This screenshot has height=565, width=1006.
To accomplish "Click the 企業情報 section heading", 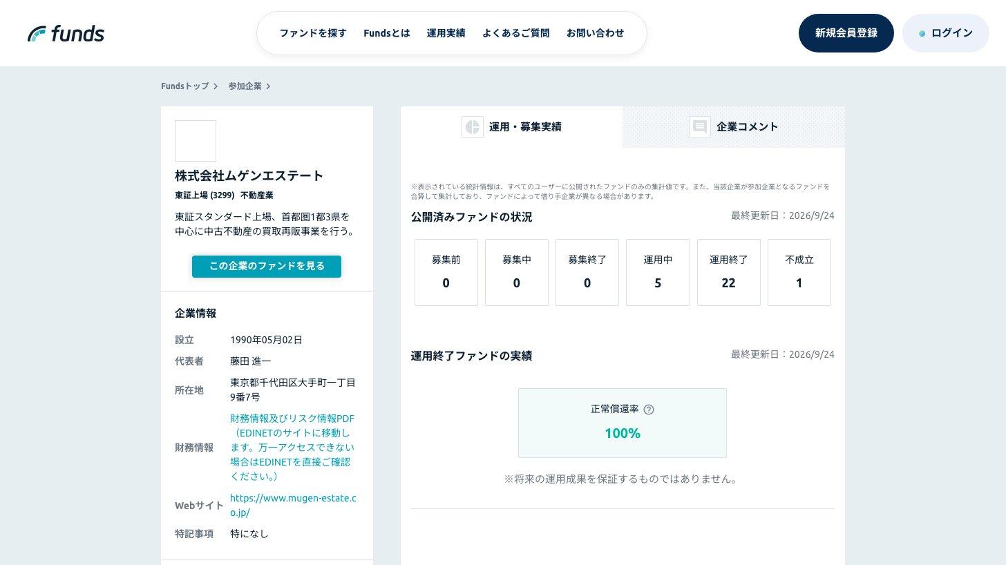I will coord(196,313).
